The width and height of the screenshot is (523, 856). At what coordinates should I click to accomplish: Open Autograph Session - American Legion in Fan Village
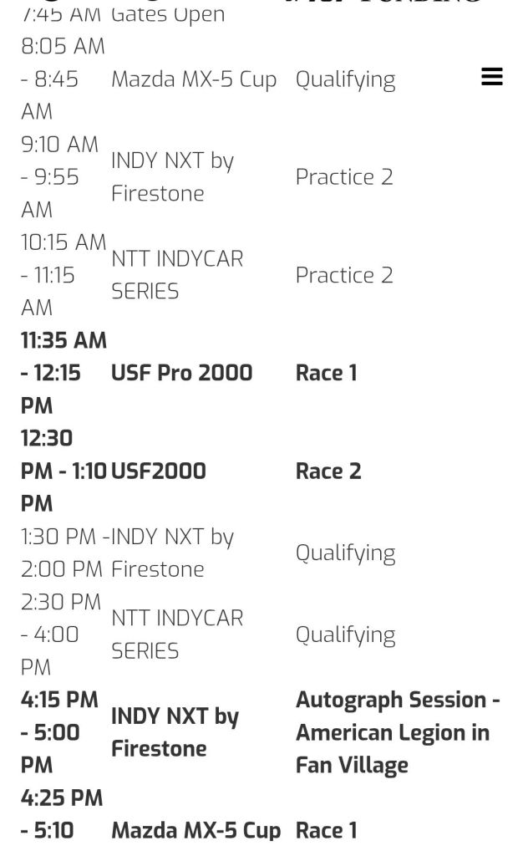[397, 732]
